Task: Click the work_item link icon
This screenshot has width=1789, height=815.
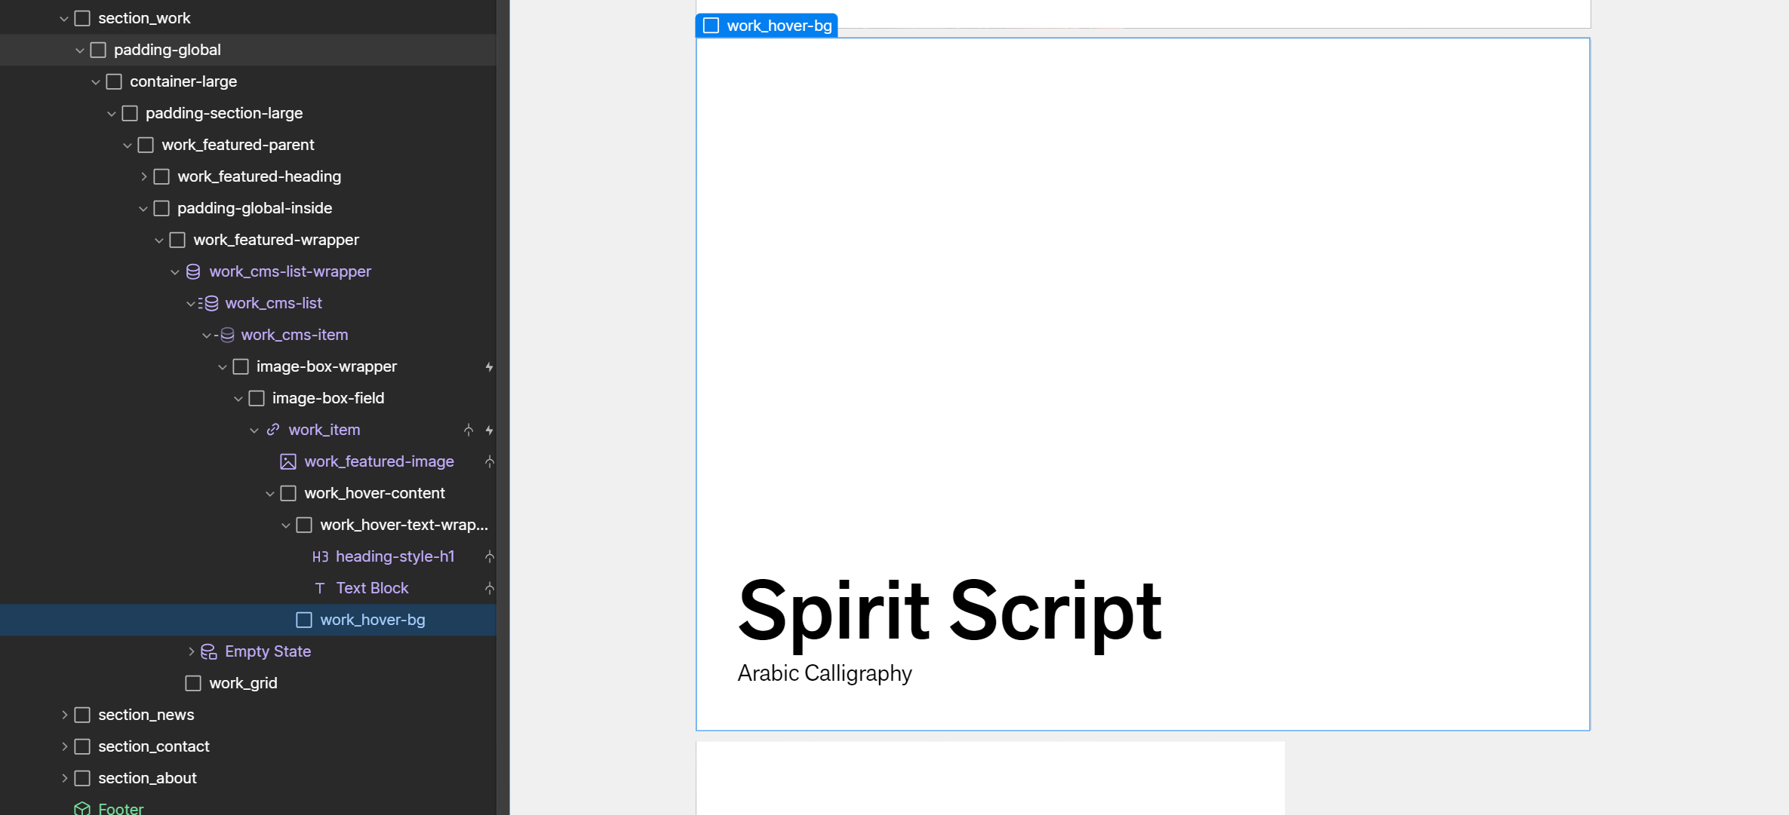Action: 273,430
